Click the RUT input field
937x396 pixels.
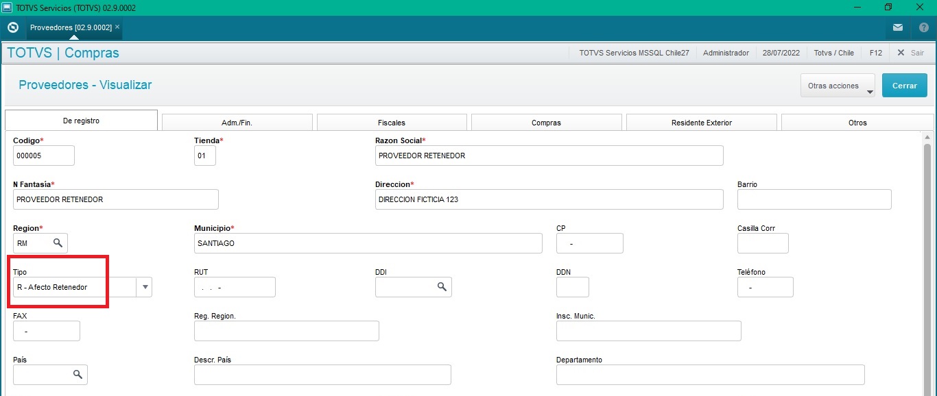coord(235,287)
